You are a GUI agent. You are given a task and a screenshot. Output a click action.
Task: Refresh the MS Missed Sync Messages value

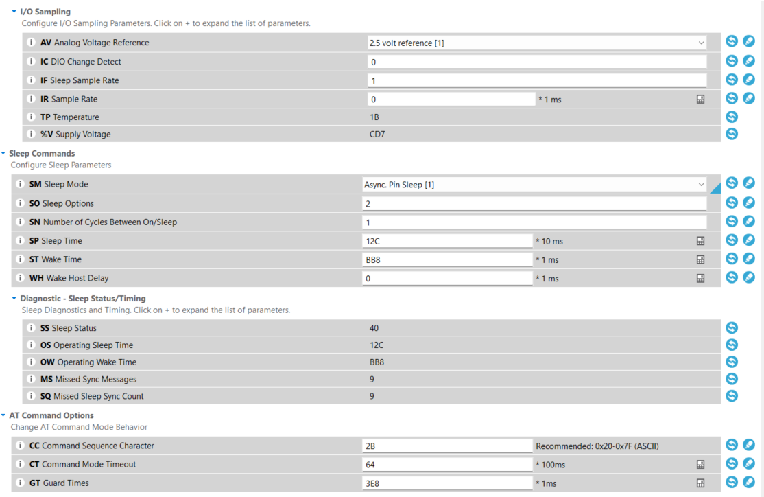732,379
